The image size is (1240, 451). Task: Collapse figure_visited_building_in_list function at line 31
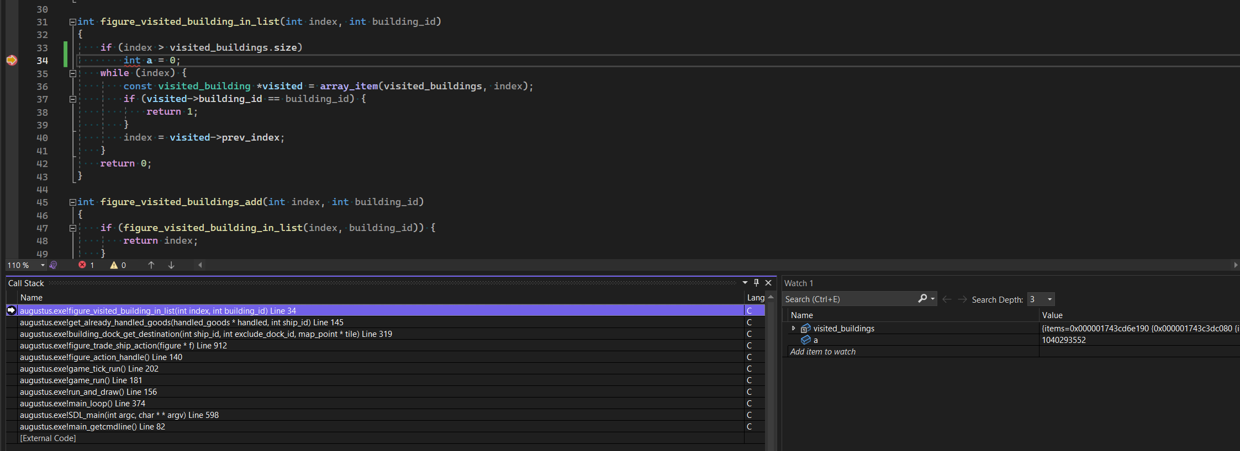coord(72,22)
